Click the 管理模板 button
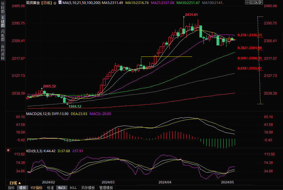Viewport: 283px width, 190px height. [106, 188]
